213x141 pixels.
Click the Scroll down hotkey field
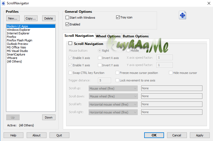point(172,96)
